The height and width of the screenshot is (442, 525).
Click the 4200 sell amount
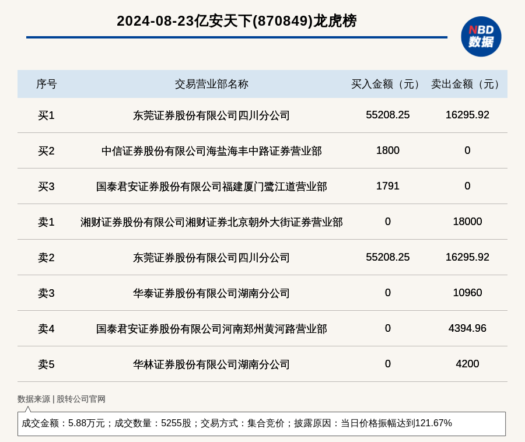(x=467, y=364)
